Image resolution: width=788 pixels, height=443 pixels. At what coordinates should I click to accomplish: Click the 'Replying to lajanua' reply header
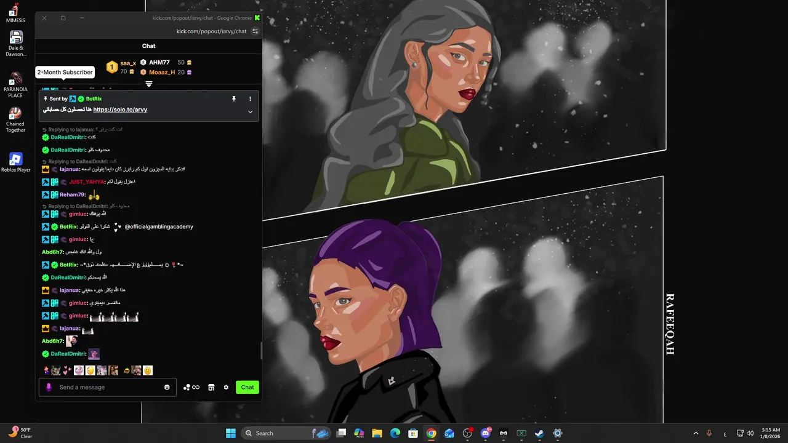pyautogui.click(x=71, y=129)
